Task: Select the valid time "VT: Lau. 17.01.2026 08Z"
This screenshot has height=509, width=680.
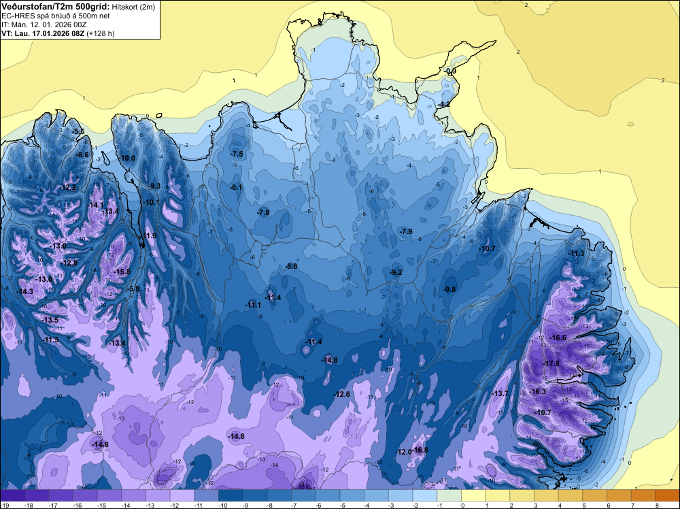Action: pyautogui.click(x=43, y=33)
